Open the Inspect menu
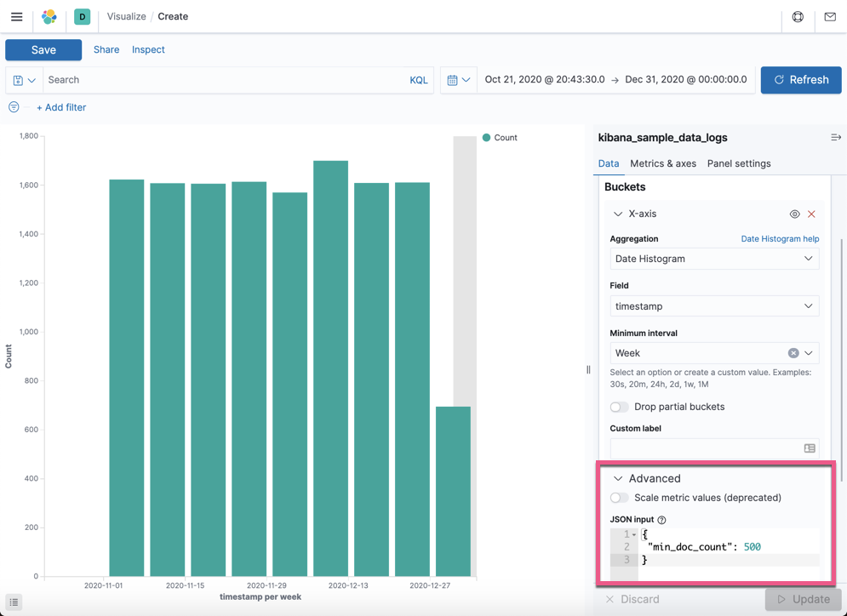 [x=148, y=49]
